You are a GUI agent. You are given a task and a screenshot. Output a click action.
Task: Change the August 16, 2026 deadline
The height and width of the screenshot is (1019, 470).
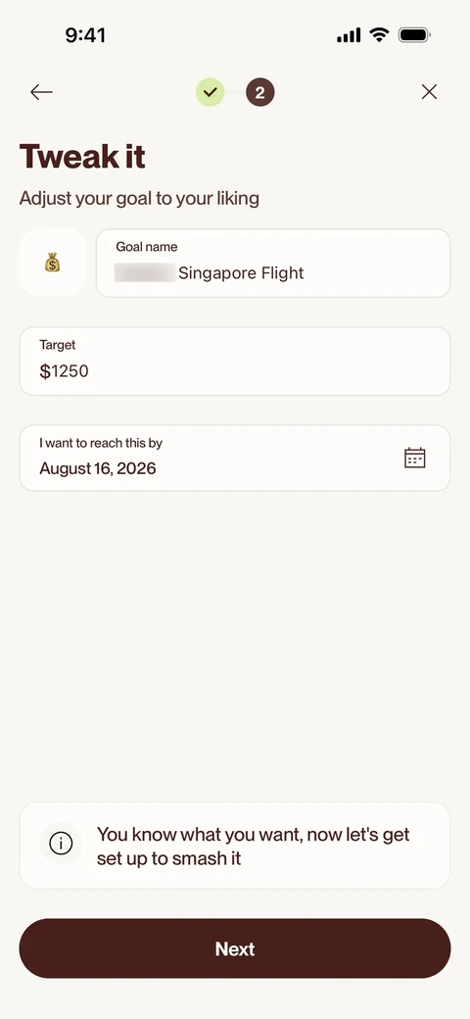click(x=235, y=459)
